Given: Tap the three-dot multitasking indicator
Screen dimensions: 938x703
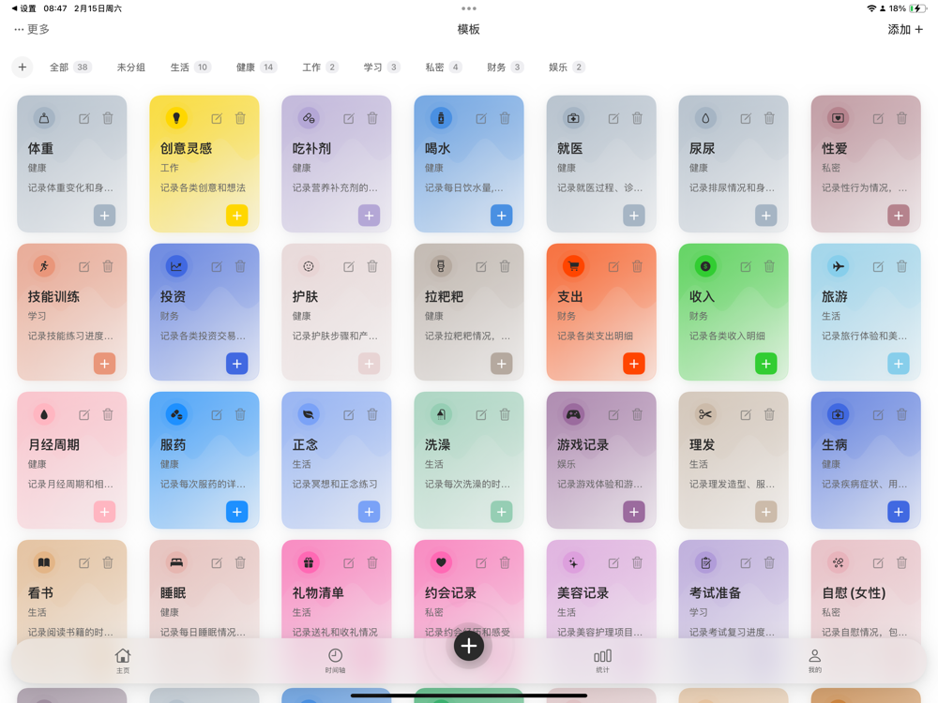Looking at the screenshot, I should (469, 8).
